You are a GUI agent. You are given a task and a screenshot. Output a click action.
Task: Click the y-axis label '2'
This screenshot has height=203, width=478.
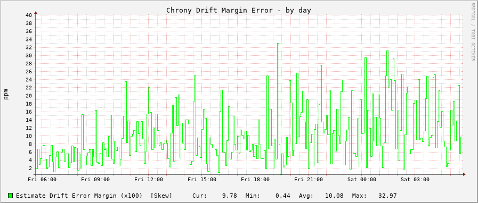[30, 168]
